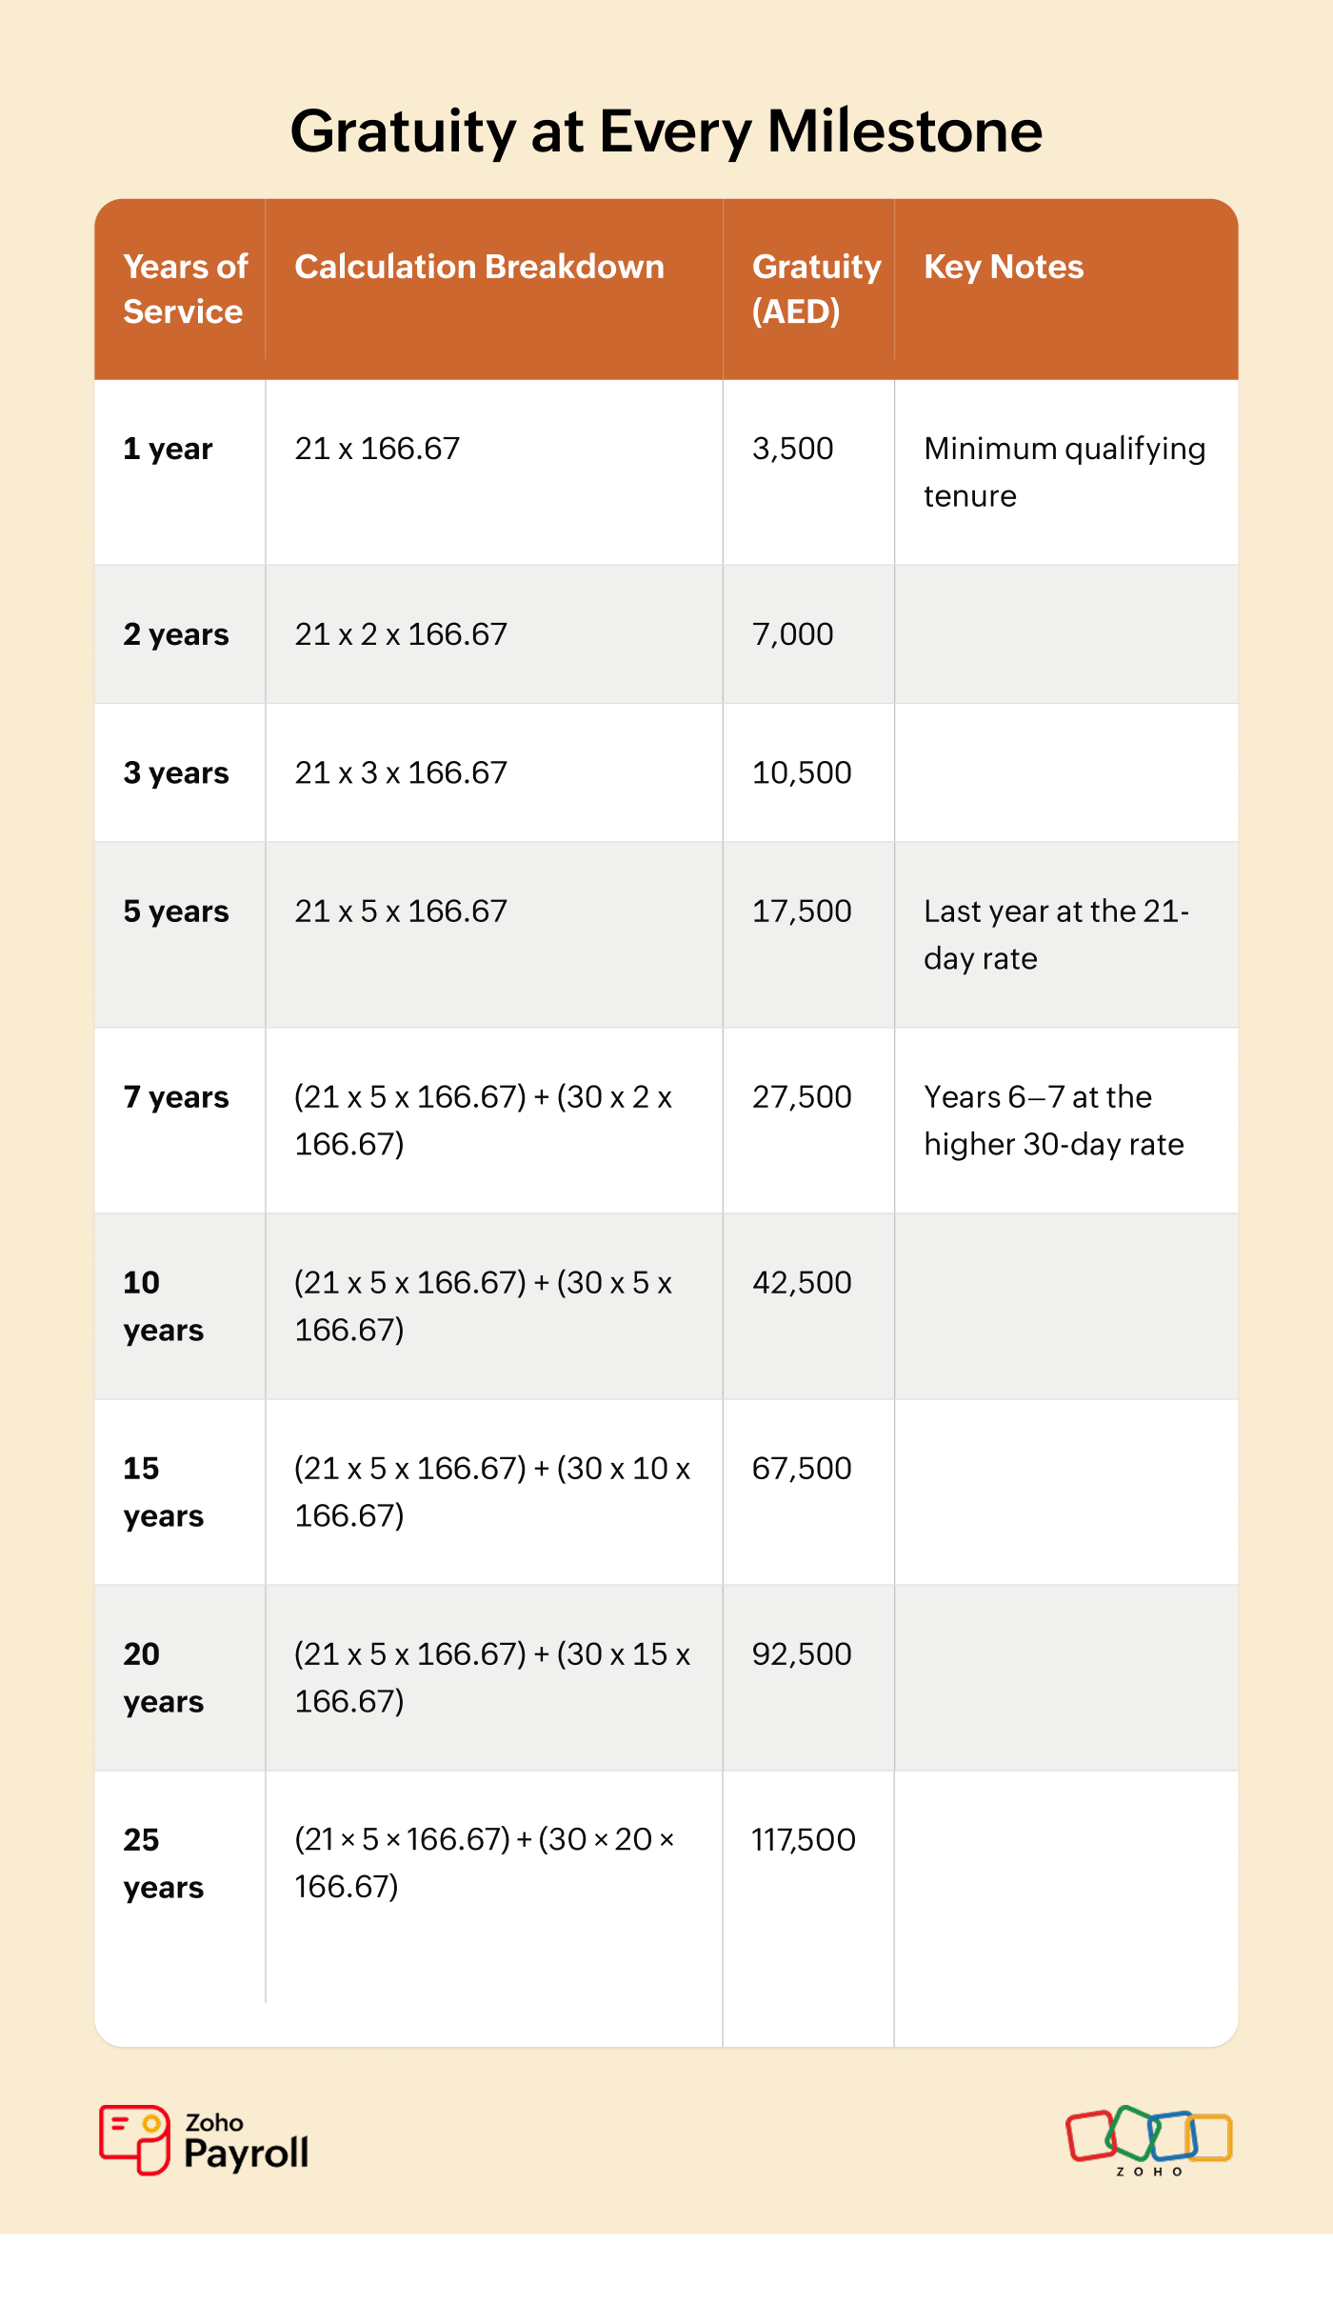Click the 'Zoho Payroll' brand text
Viewport: 1333px width, 2324px height.
pyautogui.click(x=246, y=2143)
